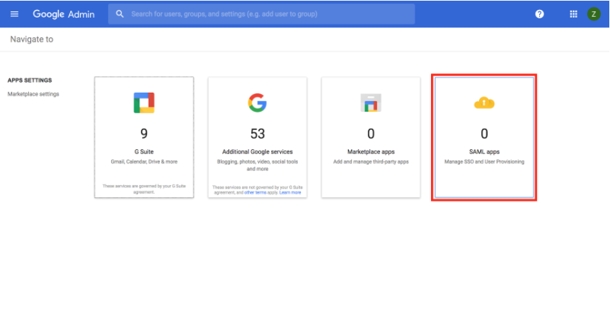Open the Google apps grid launcher
Image resolution: width=610 pixels, height=321 pixels.
pyautogui.click(x=573, y=14)
